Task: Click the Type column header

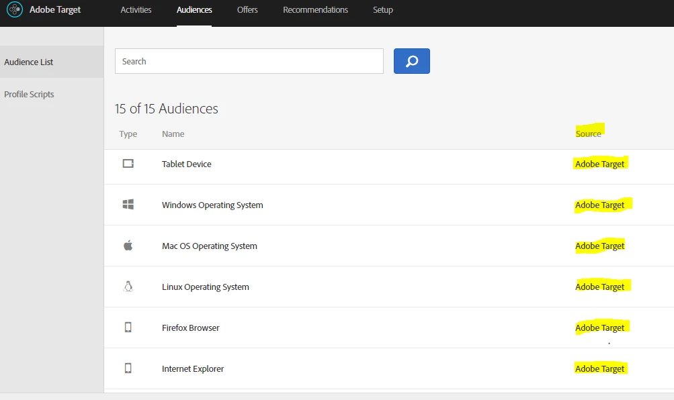Action: coord(128,134)
